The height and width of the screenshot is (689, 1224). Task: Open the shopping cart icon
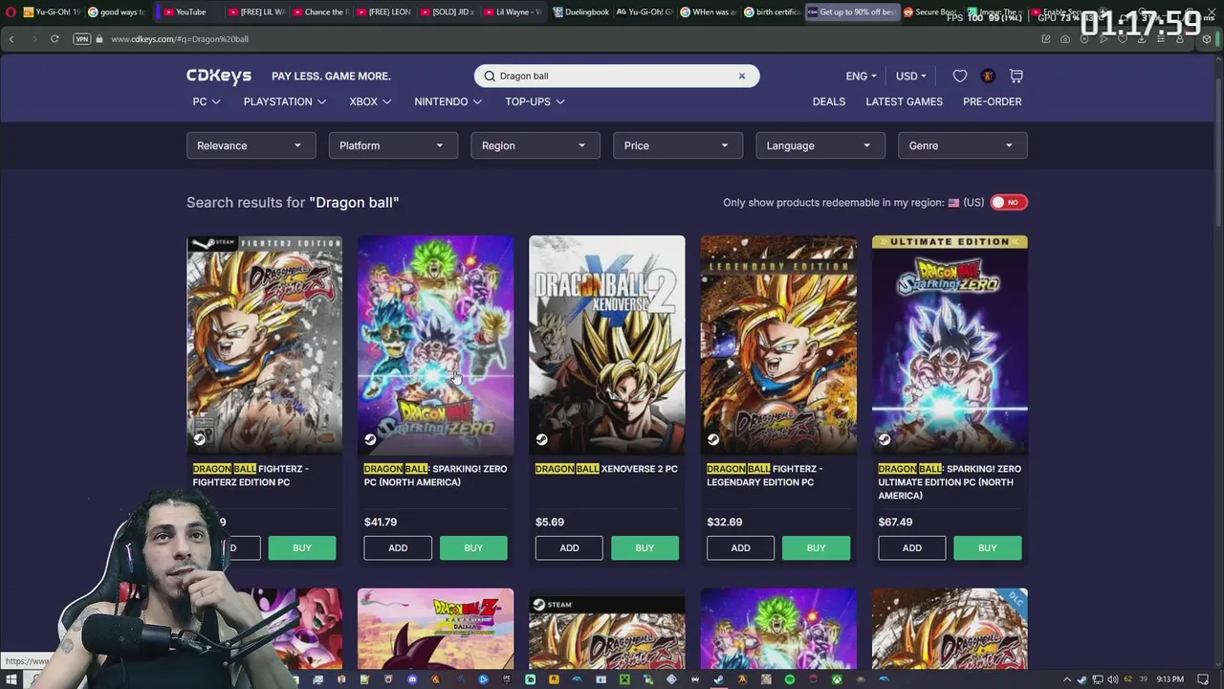coord(1016,76)
